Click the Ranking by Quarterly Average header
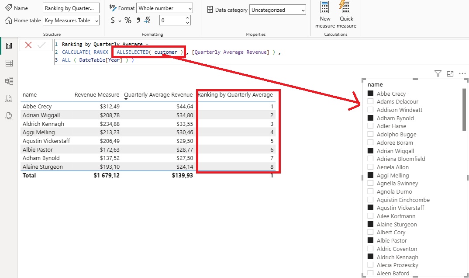This screenshot has width=469, height=278. pos(235,95)
